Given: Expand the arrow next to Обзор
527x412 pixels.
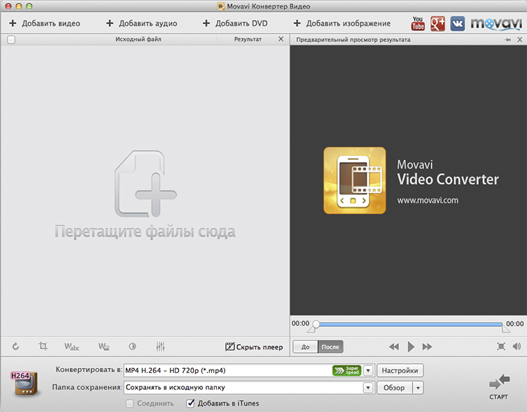Looking at the screenshot, I should [x=417, y=388].
